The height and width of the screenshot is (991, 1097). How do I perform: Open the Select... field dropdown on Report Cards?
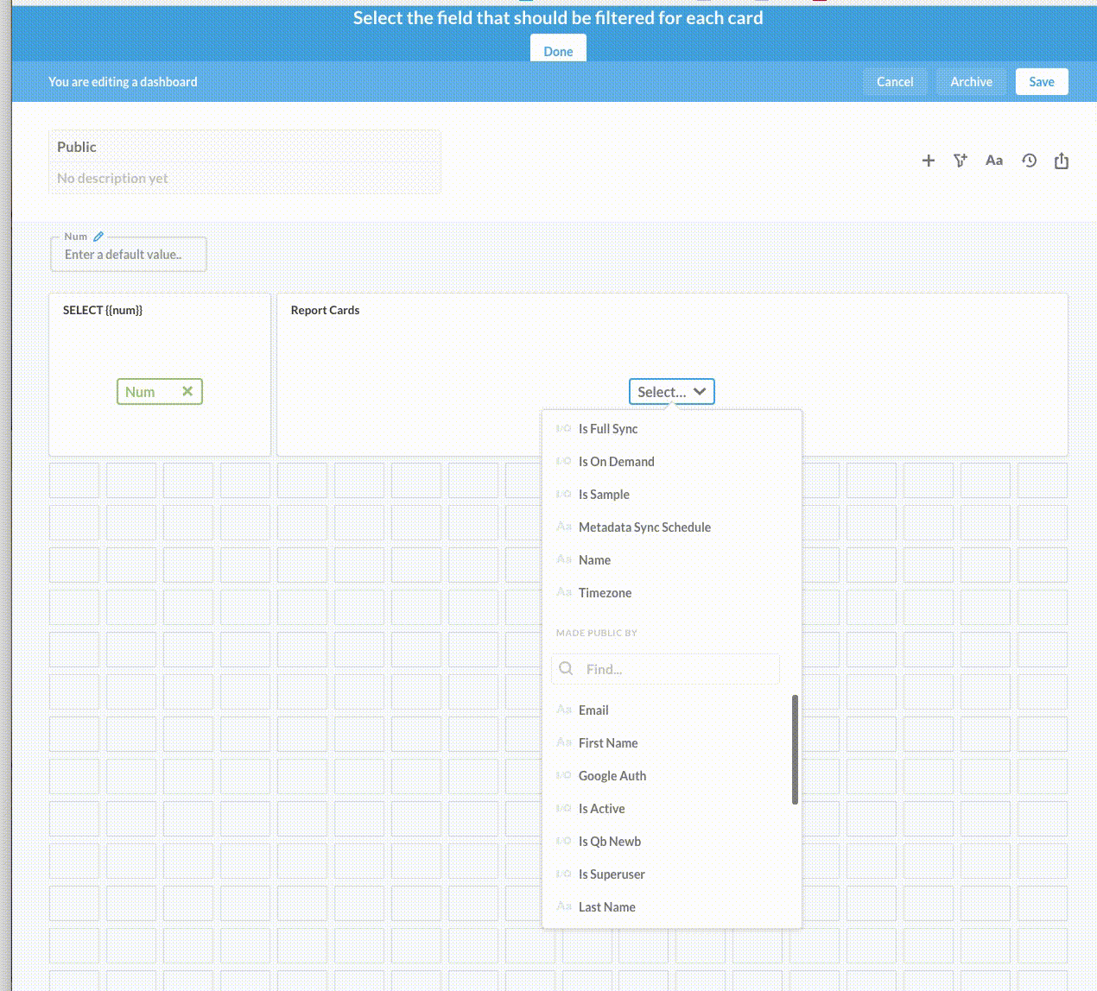(x=671, y=391)
